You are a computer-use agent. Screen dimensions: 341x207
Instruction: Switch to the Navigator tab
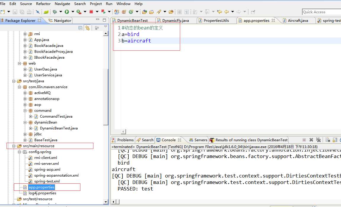[60, 20]
